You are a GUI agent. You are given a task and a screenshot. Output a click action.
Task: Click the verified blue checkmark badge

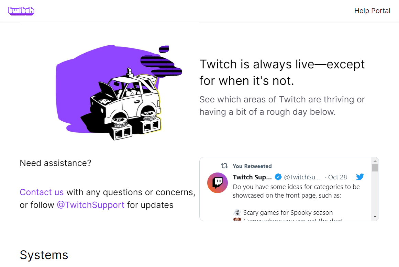278,177
